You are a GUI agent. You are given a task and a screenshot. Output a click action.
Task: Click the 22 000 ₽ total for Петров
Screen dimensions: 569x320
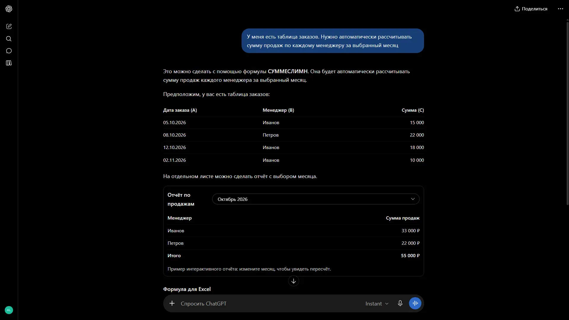pyautogui.click(x=410, y=243)
